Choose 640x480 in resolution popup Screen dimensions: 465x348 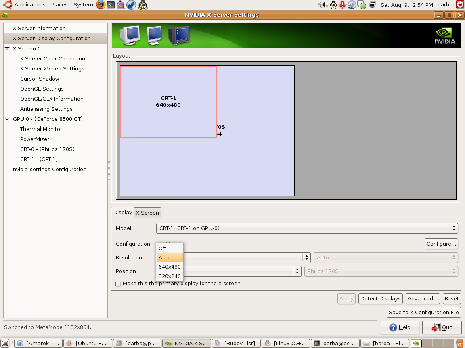[170, 267]
